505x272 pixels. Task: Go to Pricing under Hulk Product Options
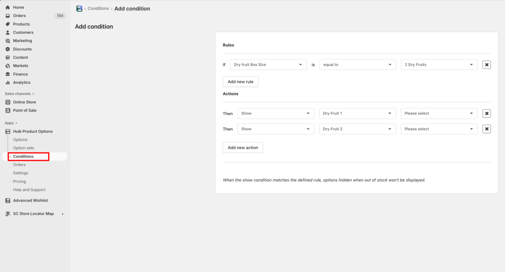(20, 181)
